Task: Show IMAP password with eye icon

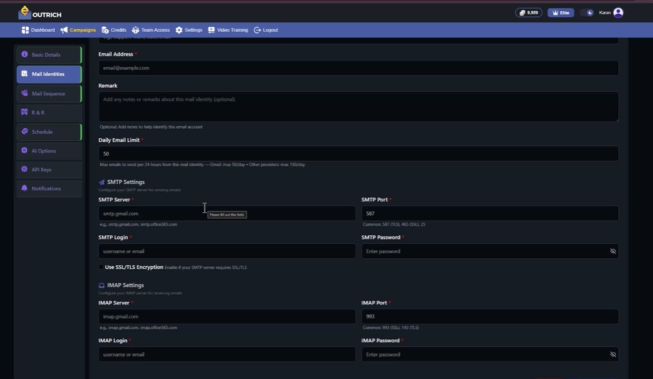Action: (x=612, y=355)
